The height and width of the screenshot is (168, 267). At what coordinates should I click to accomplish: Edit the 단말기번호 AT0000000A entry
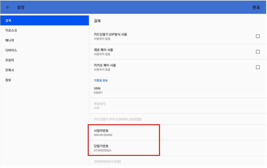[178, 148]
